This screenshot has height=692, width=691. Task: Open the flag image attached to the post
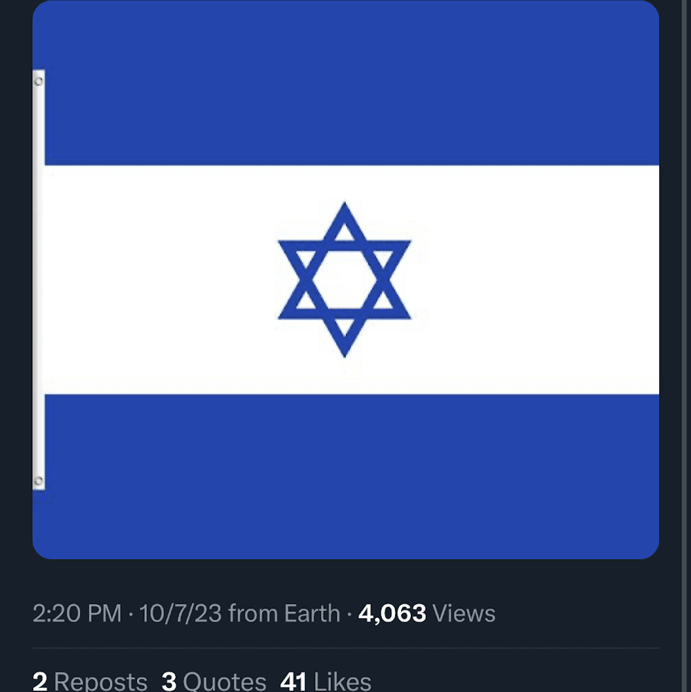(346, 280)
